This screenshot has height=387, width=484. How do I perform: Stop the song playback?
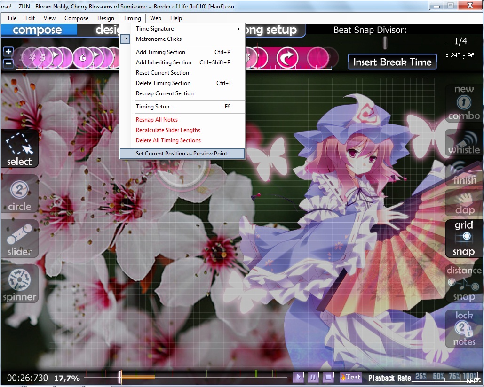click(328, 377)
